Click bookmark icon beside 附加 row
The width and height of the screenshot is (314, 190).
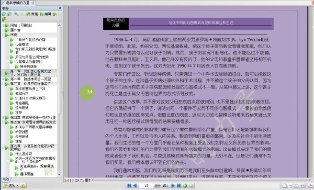pyautogui.click(x=7, y=26)
